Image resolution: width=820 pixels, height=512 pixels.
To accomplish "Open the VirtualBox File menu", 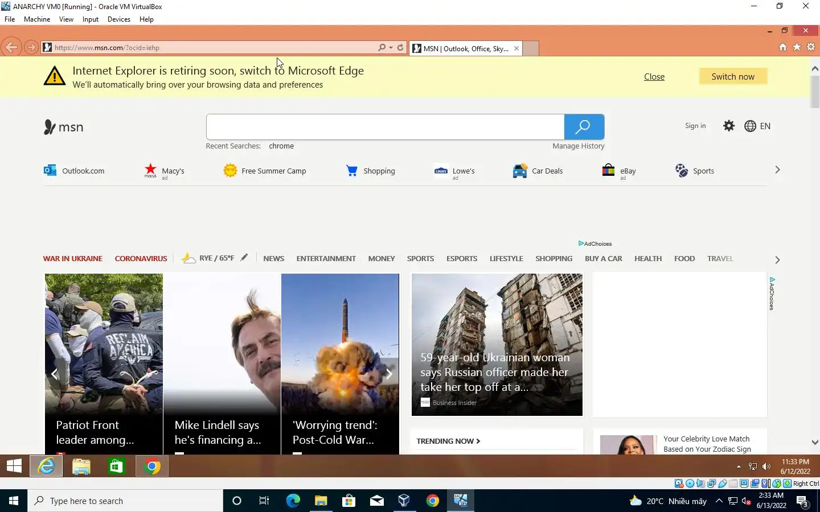I will click(10, 19).
